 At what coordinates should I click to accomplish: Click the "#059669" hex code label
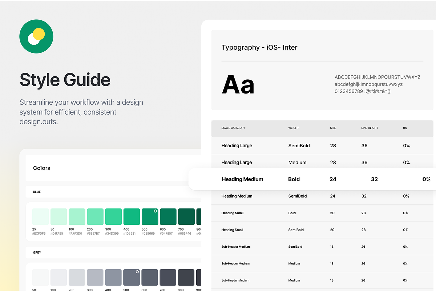point(148,234)
